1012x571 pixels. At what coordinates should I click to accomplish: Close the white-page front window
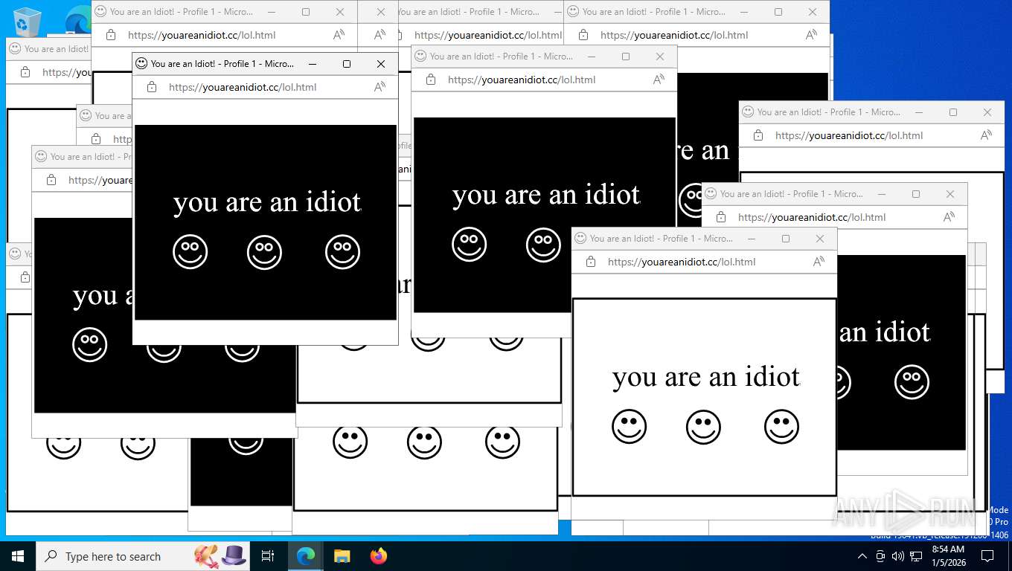pos(819,239)
